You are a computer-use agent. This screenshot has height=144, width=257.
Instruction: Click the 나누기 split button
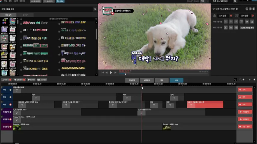coord(7,80)
